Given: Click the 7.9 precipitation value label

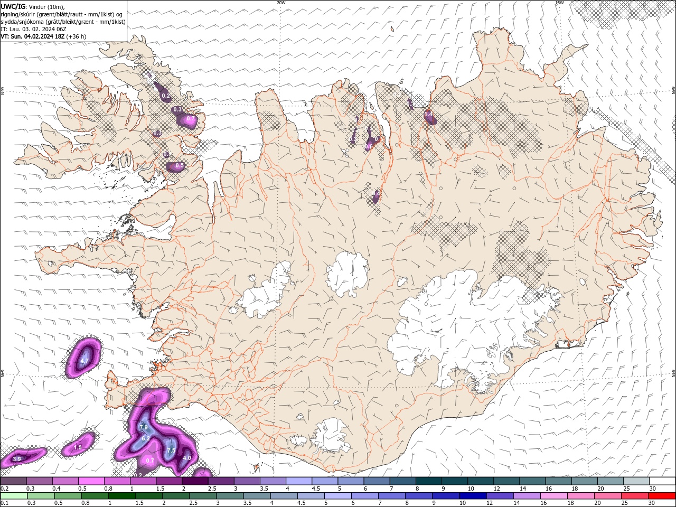Looking at the screenshot, I should tap(144, 427).
